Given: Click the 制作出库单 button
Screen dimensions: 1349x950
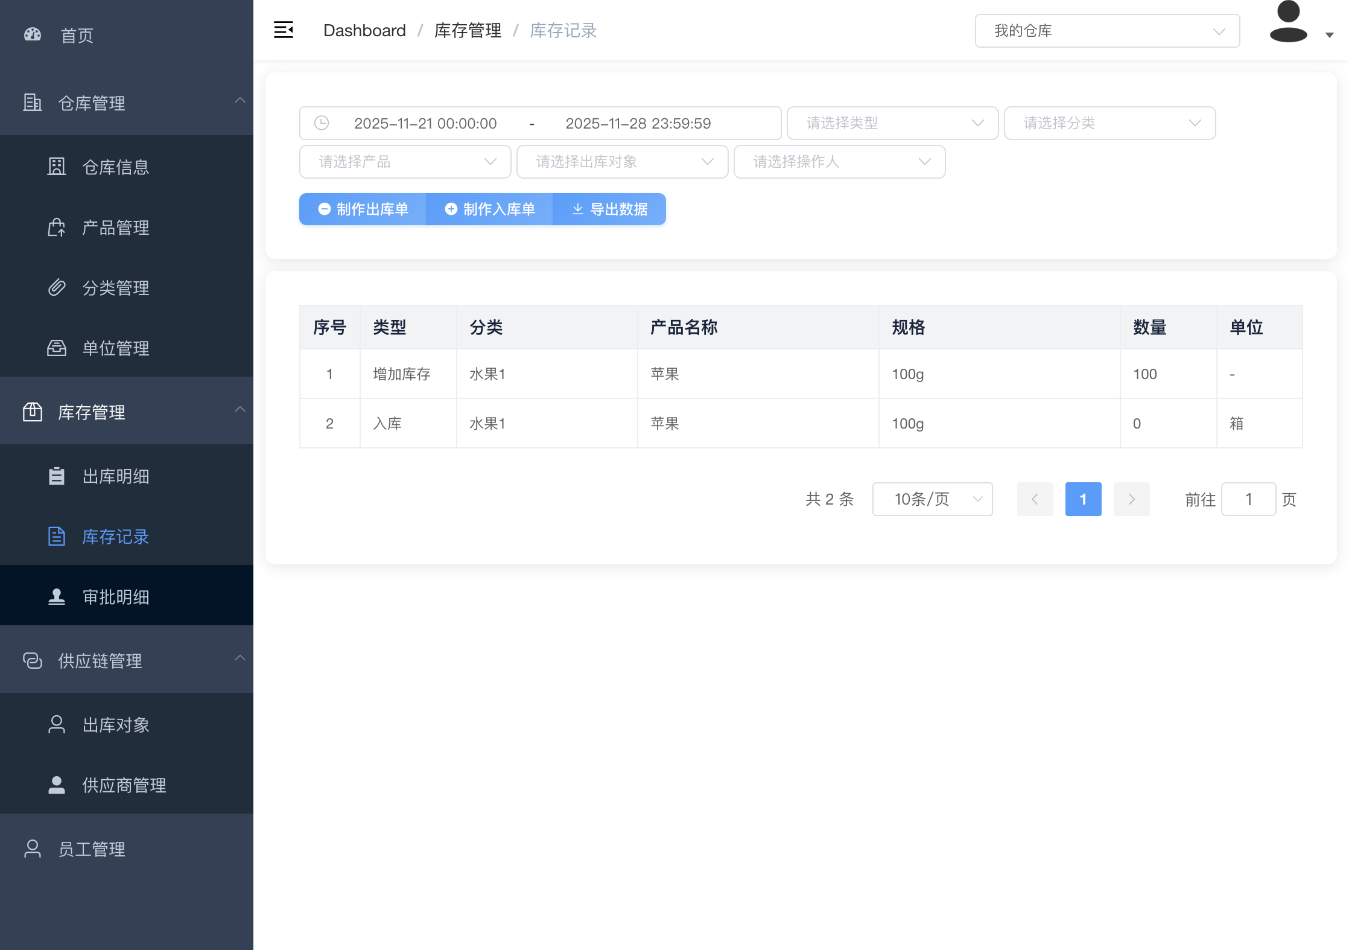Looking at the screenshot, I should pyautogui.click(x=363, y=209).
